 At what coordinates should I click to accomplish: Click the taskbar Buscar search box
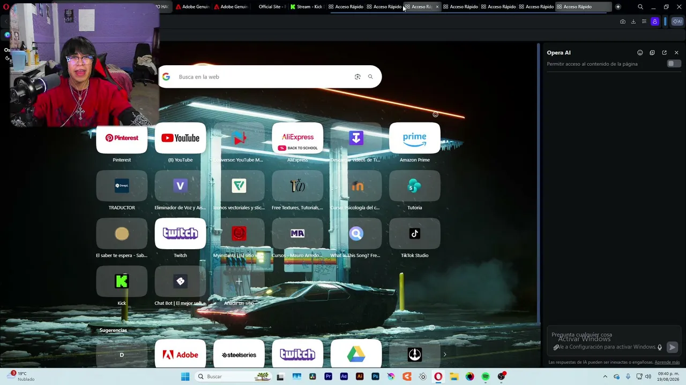233,376
